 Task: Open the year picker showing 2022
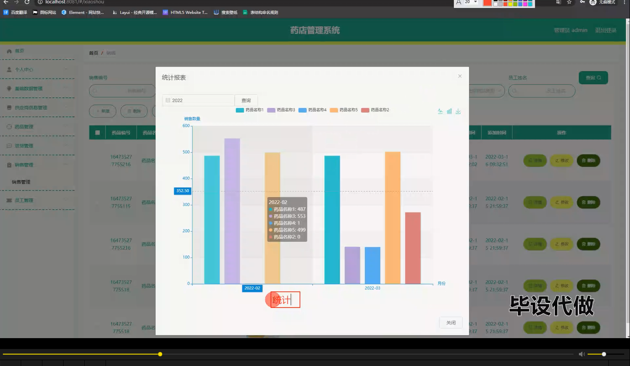click(x=198, y=100)
